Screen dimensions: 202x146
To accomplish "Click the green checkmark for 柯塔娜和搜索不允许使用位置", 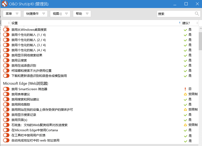I will point(185,71).
